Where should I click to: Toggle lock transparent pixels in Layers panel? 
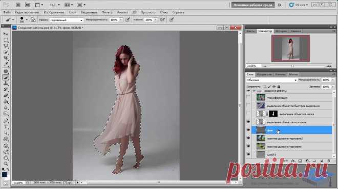click(264, 87)
